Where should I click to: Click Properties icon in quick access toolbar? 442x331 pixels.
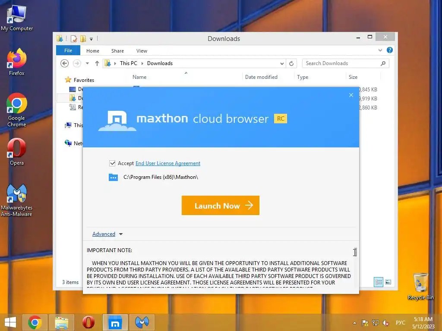click(x=73, y=38)
